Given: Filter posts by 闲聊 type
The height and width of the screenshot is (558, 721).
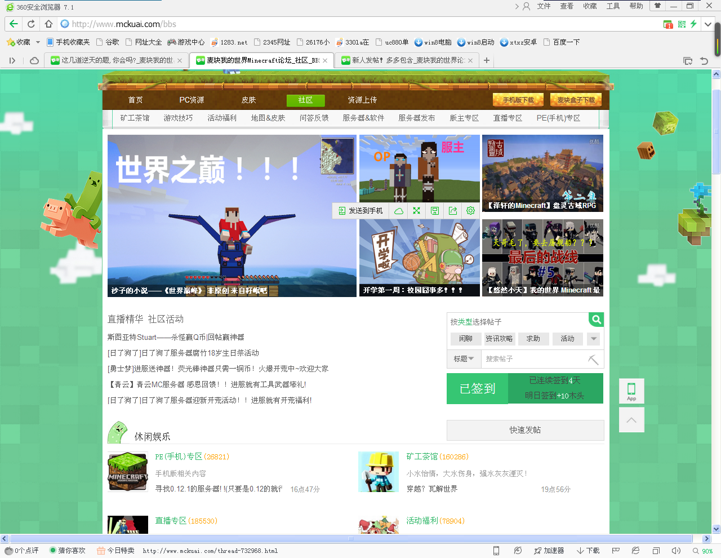Looking at the screenshot, I should pyautogui.click(x=466, y=339).
